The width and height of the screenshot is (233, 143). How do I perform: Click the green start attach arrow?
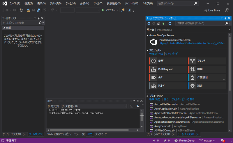point(103,10)
